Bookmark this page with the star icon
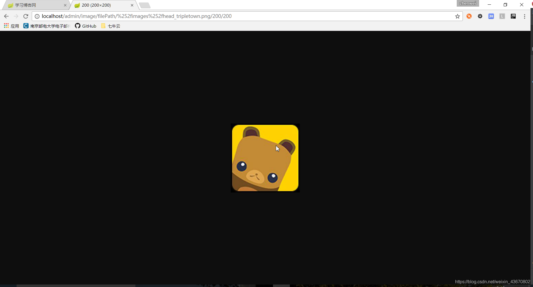This screenshot has height=287, width=533. coord(458,16)
